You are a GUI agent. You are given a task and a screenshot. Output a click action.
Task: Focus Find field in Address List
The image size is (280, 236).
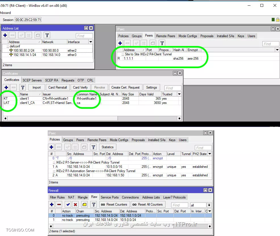pos(84,36)
